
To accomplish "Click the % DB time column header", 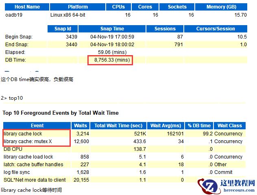I will click(x=199, y=126).
